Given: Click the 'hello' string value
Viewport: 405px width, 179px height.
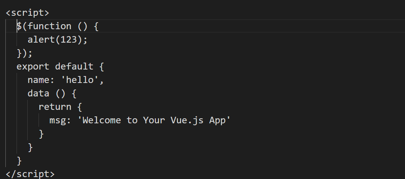Looking at the screenshot, I should pos(79,80).
